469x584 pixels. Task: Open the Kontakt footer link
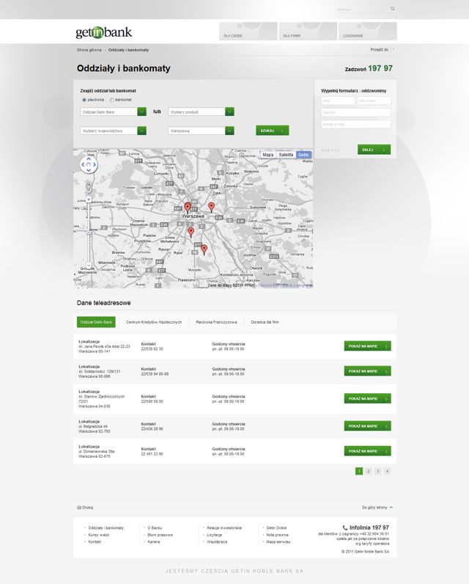pos(95,542)
